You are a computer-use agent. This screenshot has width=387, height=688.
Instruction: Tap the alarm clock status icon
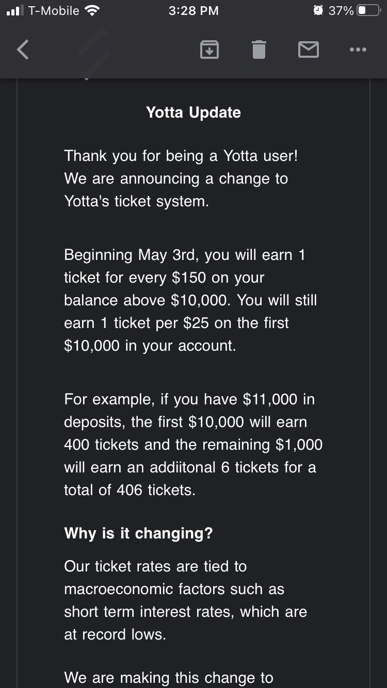click(318, 11)
